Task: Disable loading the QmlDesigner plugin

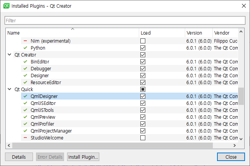Action: (x=143, y=96)
